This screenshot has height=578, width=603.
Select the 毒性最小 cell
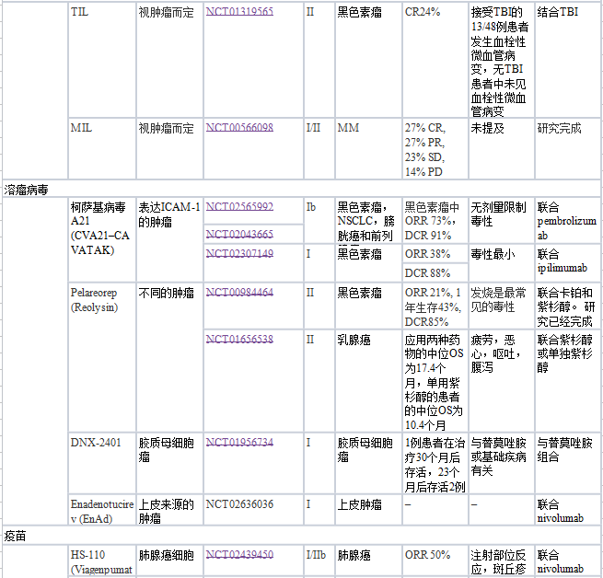502,262
